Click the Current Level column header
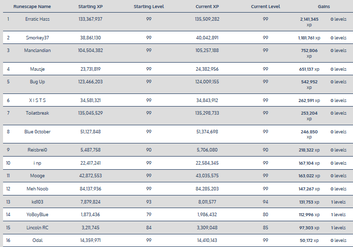Viewport: 353px width, 247px height. [265, 7]
